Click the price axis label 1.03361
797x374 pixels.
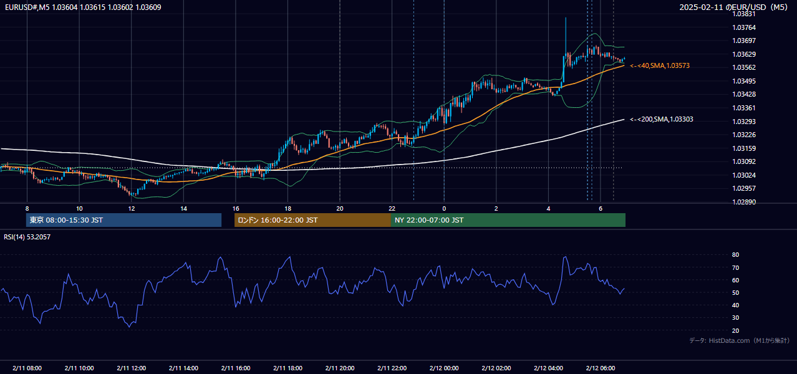coord(743,108)
